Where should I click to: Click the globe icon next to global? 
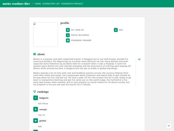point(36,121)
